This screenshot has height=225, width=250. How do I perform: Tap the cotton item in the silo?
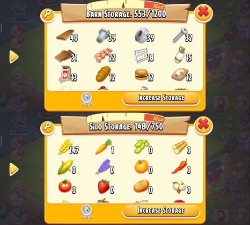181,187
